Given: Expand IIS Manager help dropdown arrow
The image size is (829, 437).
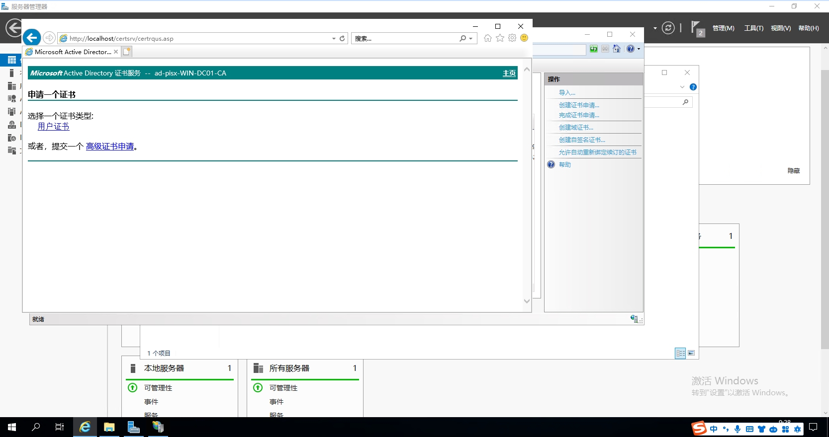Looking at the screenshot, I should [x=639, y=49].
